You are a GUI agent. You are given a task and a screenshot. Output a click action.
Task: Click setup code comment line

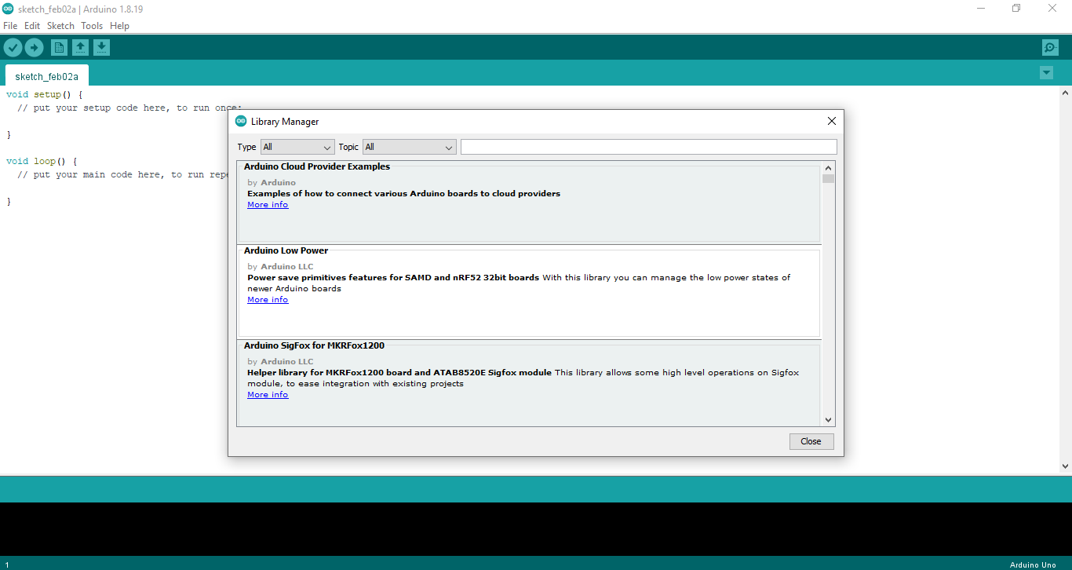[x=129, y=108]
